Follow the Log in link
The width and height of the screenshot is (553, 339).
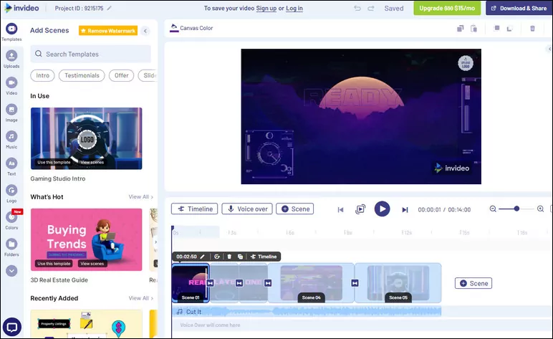tap(294, 8)
